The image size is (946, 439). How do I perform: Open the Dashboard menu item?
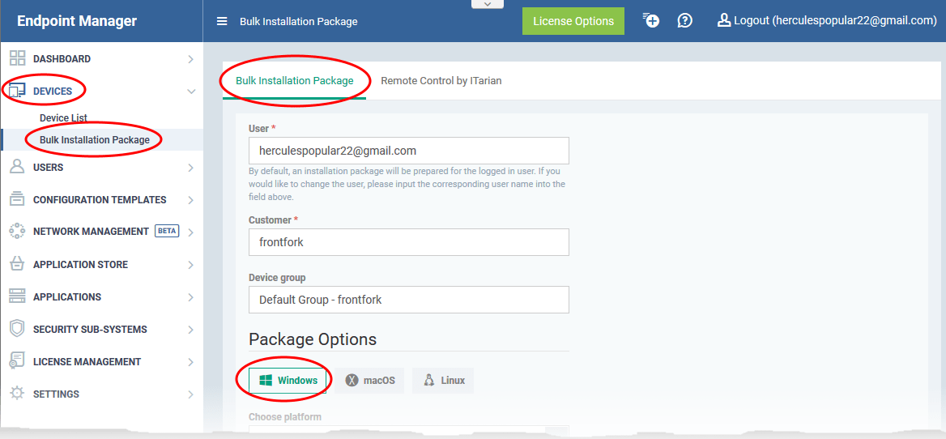101,59
